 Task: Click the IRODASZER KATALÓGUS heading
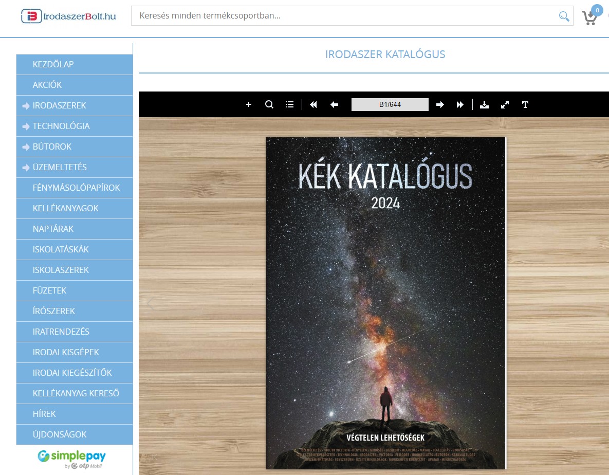(385, 54)
